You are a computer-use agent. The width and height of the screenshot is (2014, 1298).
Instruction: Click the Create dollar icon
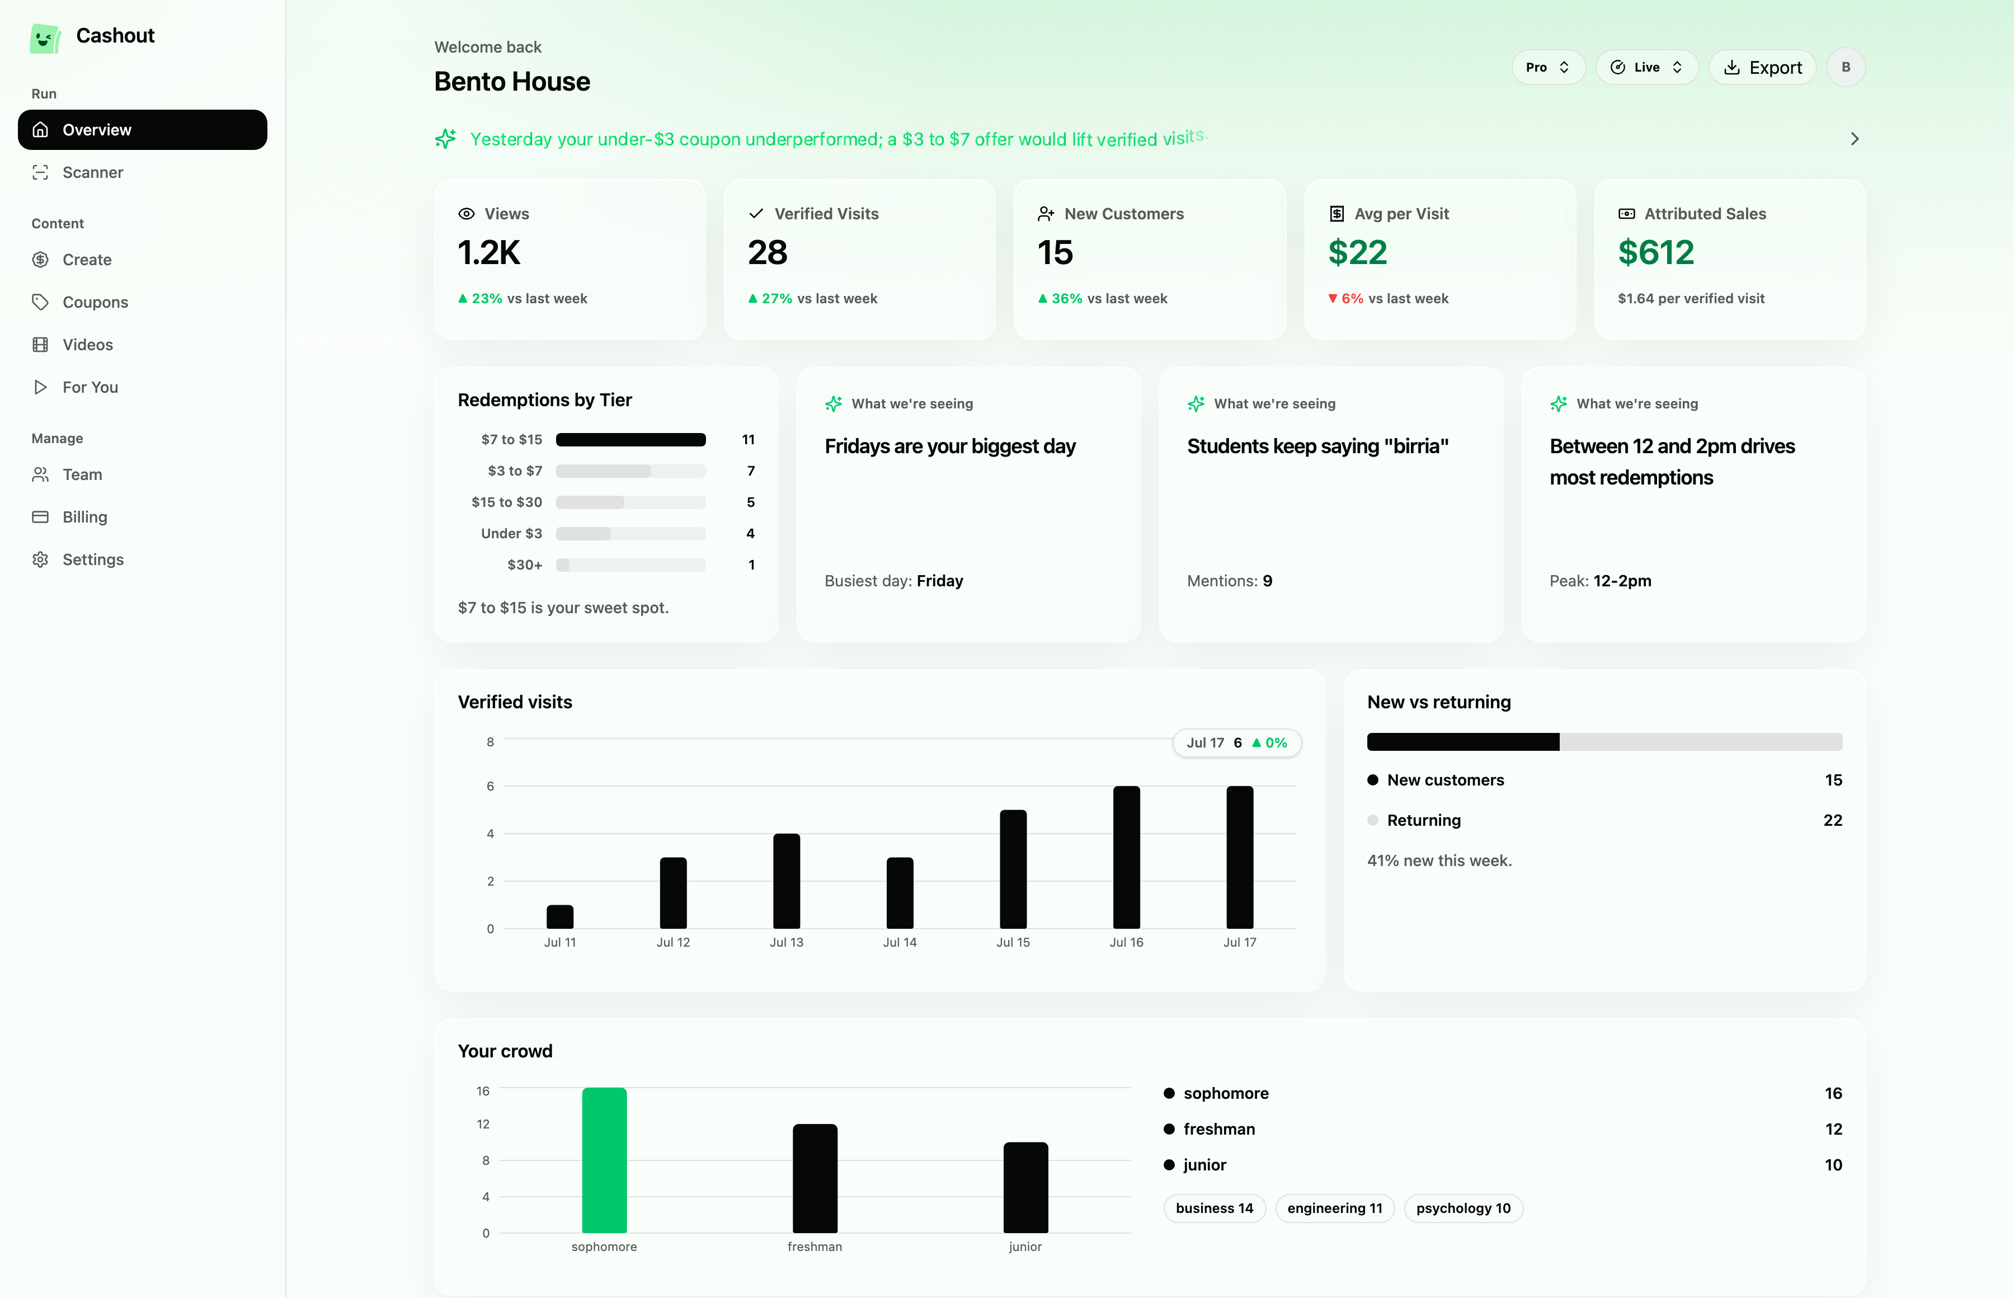[40, 260]
